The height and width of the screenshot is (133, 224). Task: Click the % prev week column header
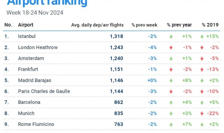click(x=144, y=25)
